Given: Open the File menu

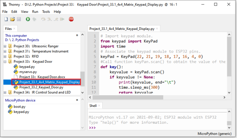Looking at the screenshot, I should pos(5,12).
